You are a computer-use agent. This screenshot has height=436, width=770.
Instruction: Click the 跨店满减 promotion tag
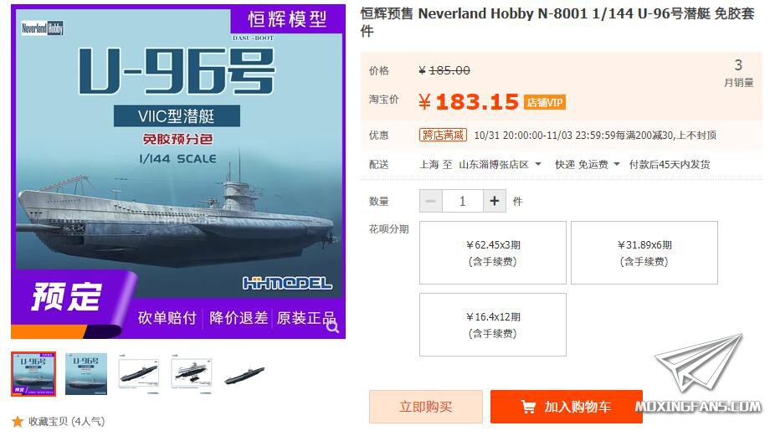[443, 135]
